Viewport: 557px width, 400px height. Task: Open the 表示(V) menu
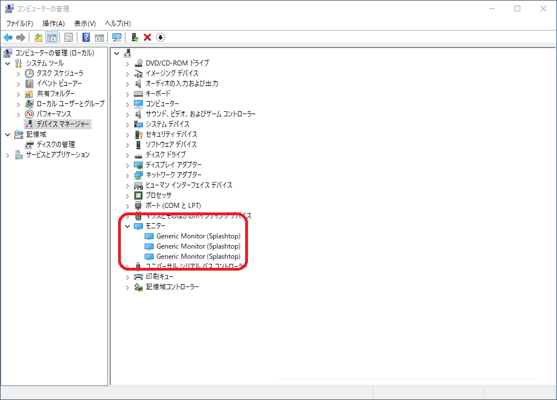coord(85,23)
